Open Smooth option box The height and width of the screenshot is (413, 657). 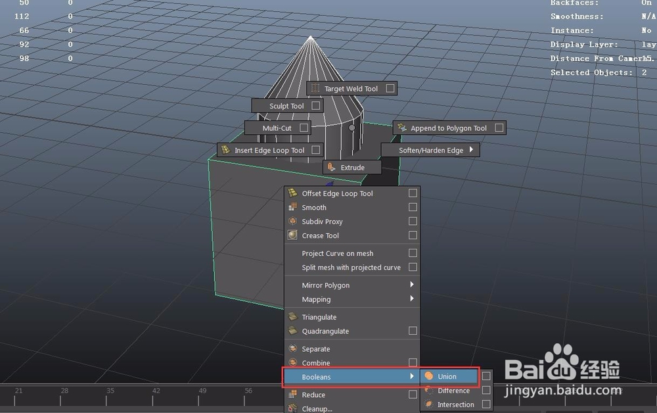pos(413,206)
